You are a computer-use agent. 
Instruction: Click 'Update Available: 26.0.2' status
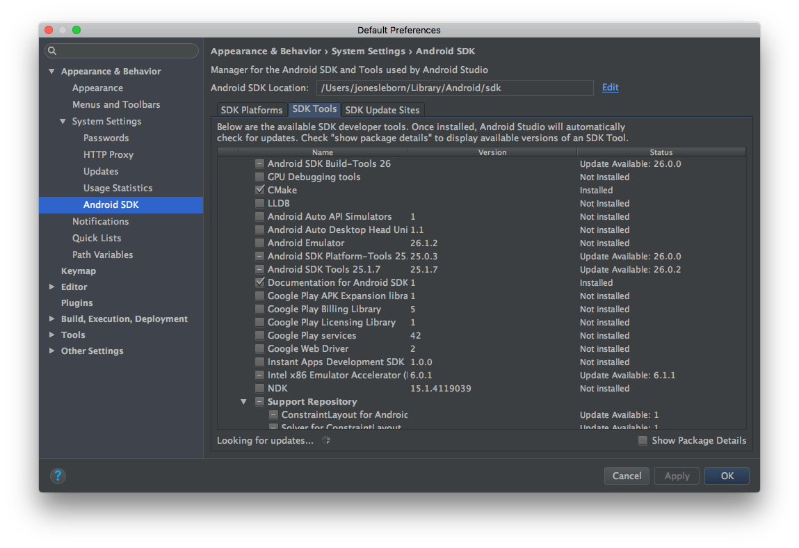tap(630, 270)
